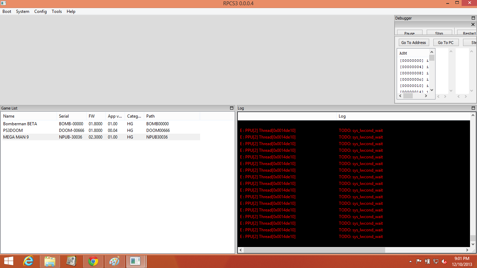The width and height of the screenshot is (477, 268).
Task: Float the Debugger panel using its undock icon
Action: click(x=473, y=18)
